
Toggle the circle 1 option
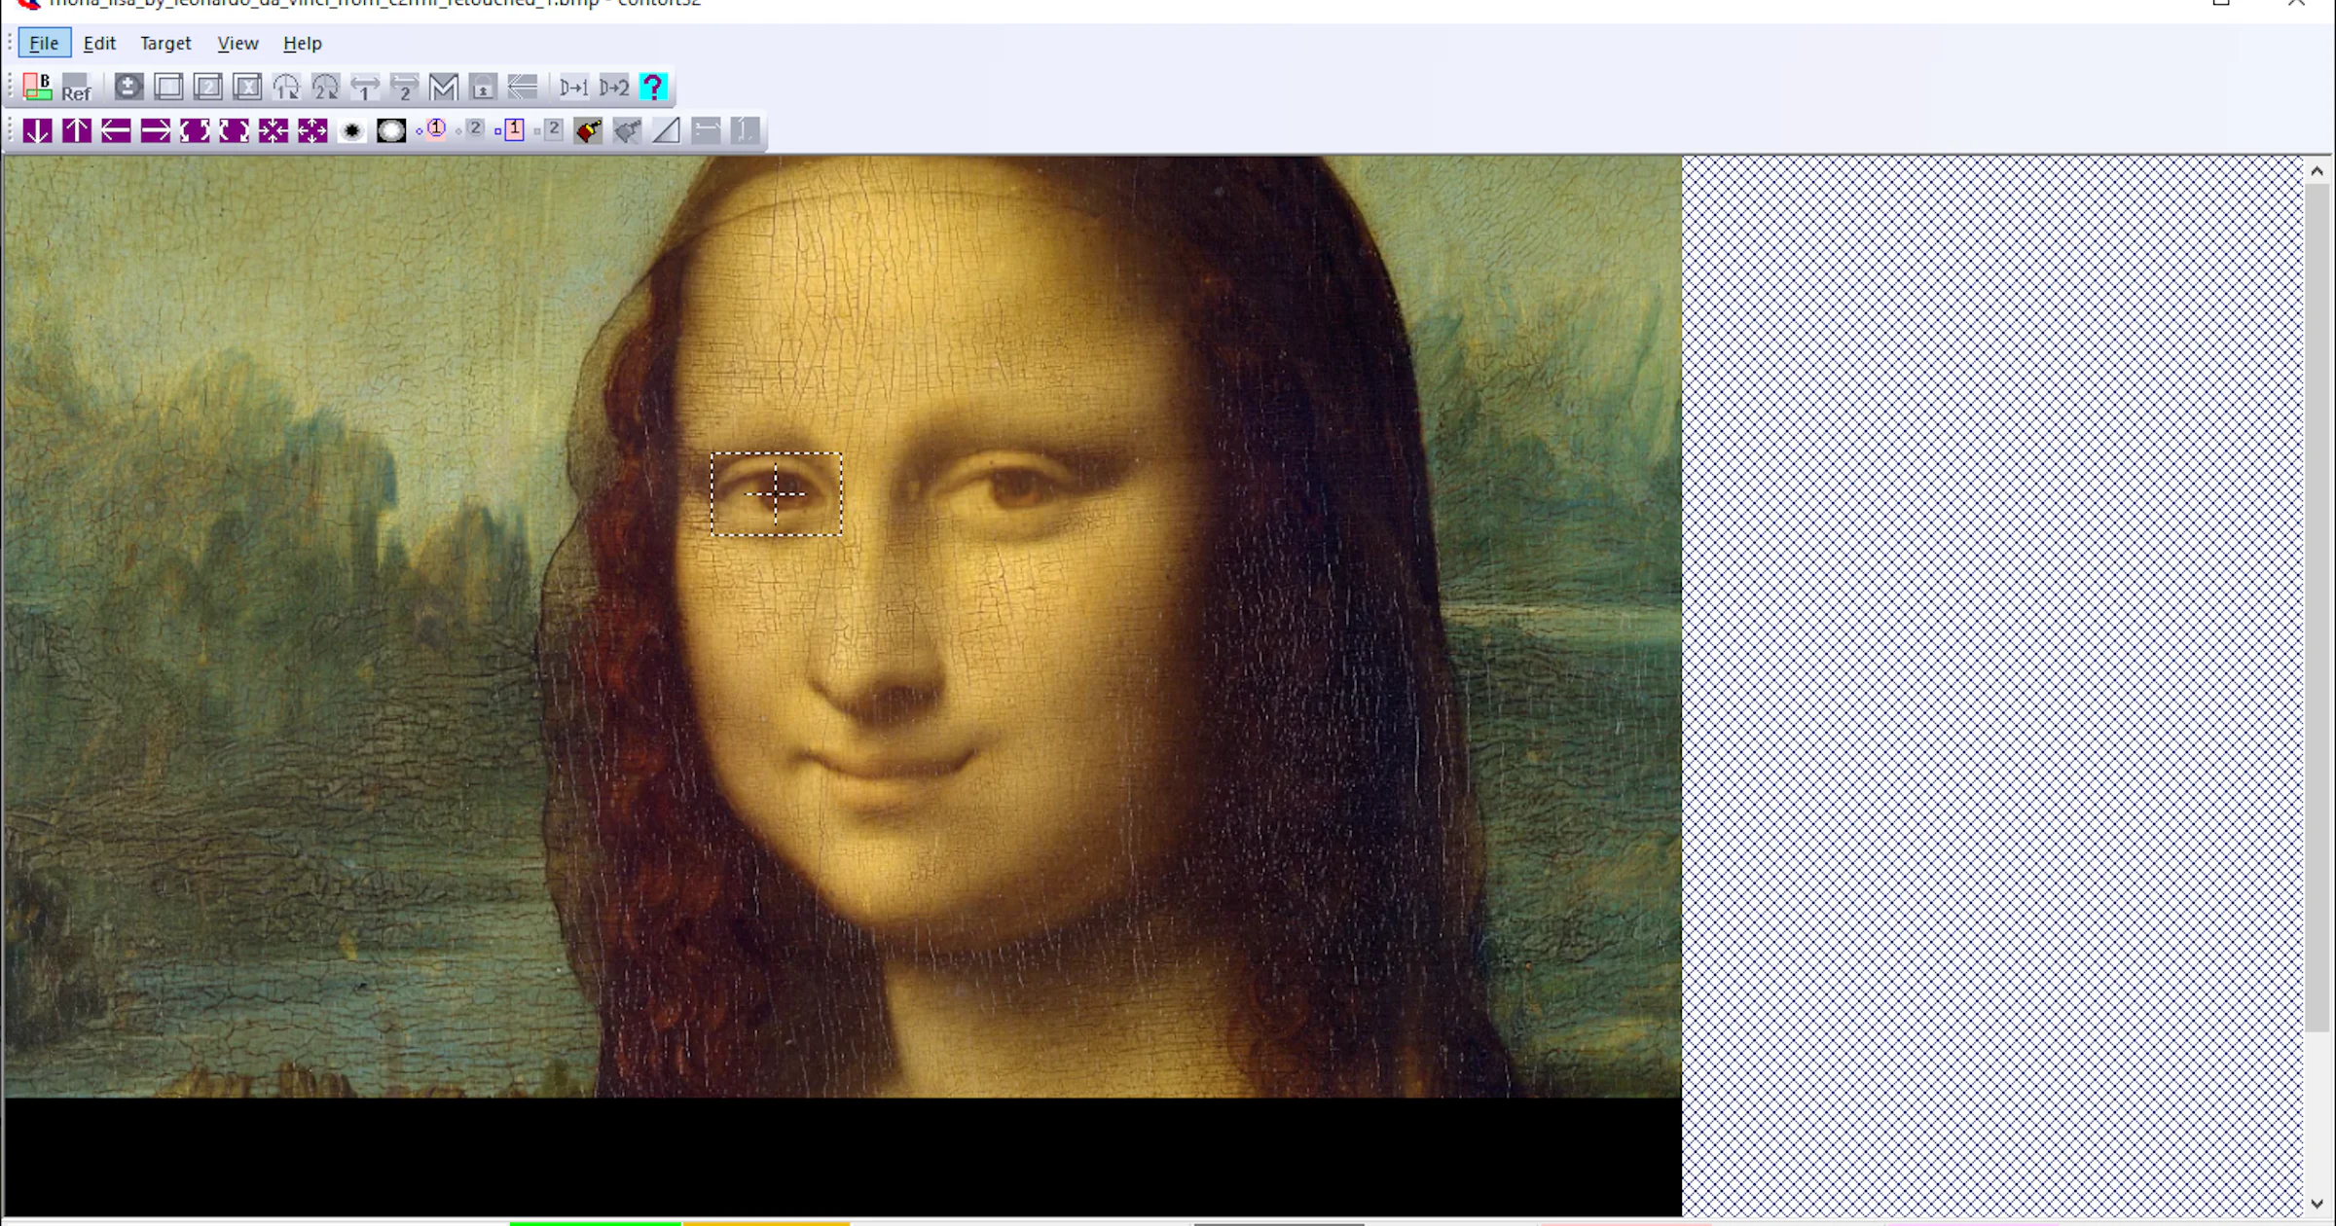(431, 130)
